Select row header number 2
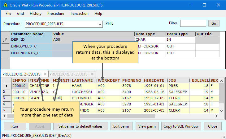Screen dimensions: 226x139 7,92
